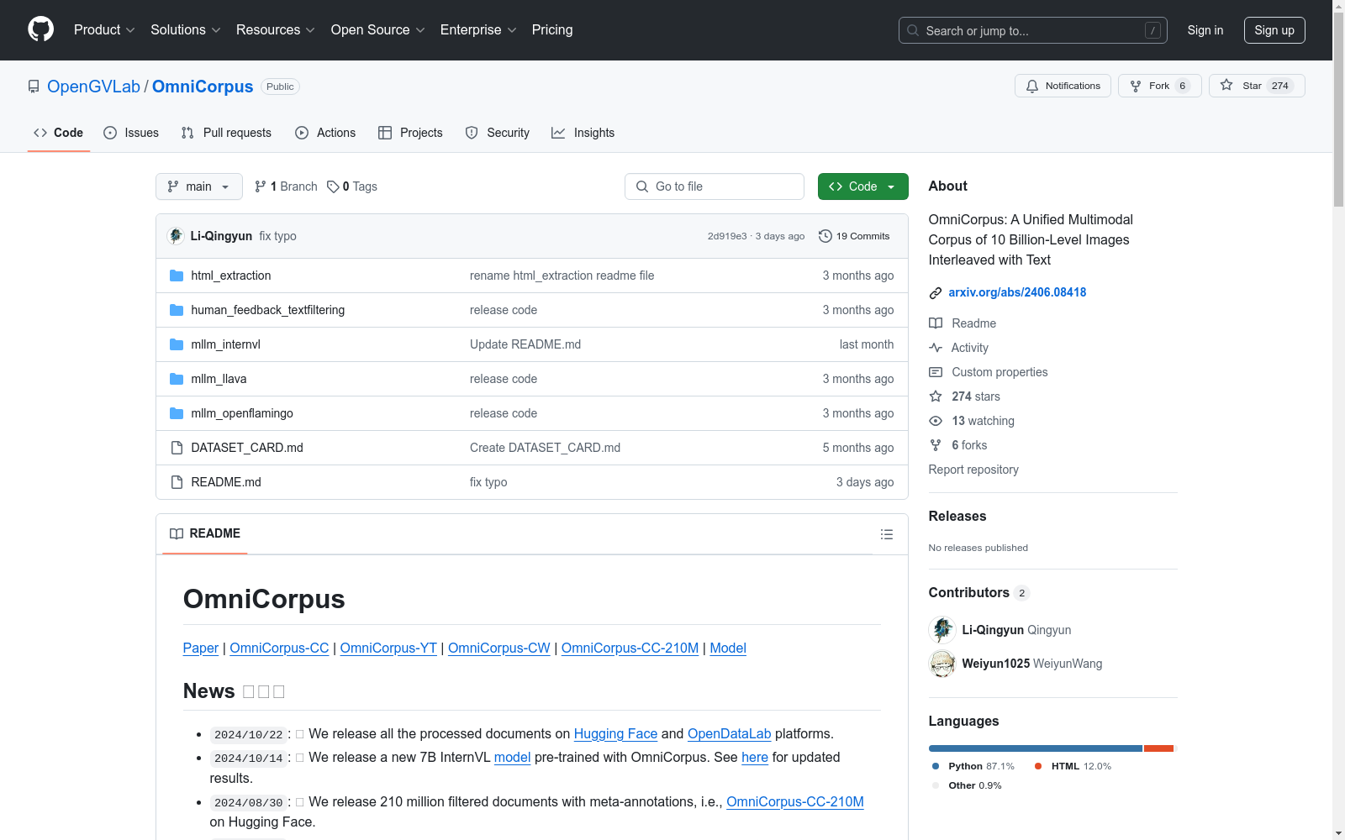Click the Star icon
This screenshot has width=1345, height=840.
click(1226, 85)
